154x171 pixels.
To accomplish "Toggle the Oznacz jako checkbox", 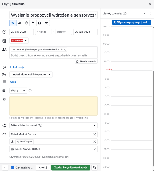I will click(13, 168).
